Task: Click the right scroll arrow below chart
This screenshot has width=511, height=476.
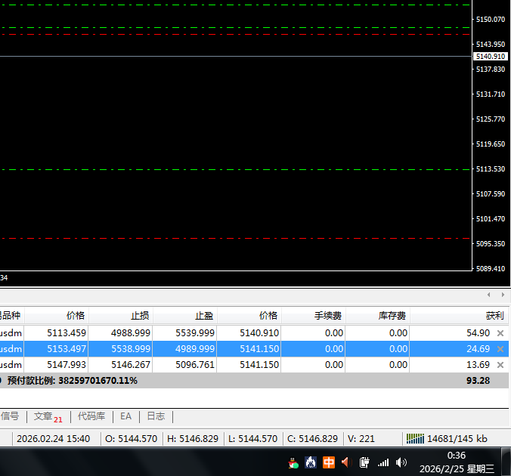Action: [x=502, y=295]
